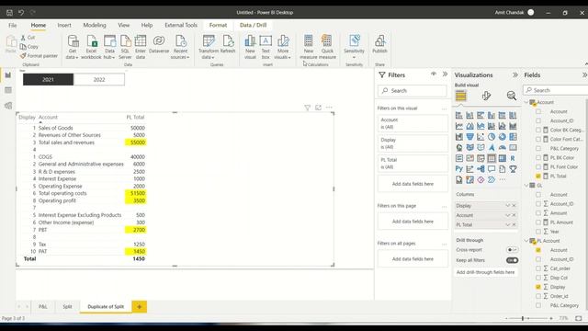Check PL Font Color field

tap(538, 167)
